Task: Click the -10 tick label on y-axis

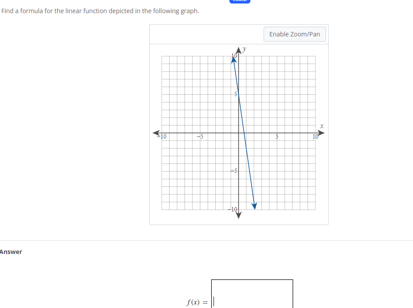Action: click(x=232, y=208)
